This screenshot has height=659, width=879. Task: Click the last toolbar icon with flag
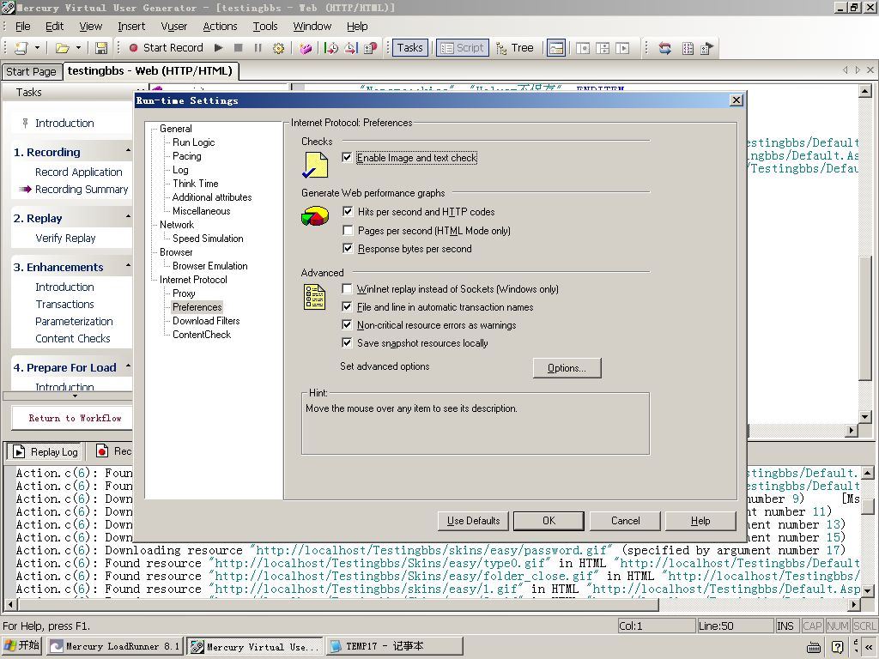(x=707, y=48)
